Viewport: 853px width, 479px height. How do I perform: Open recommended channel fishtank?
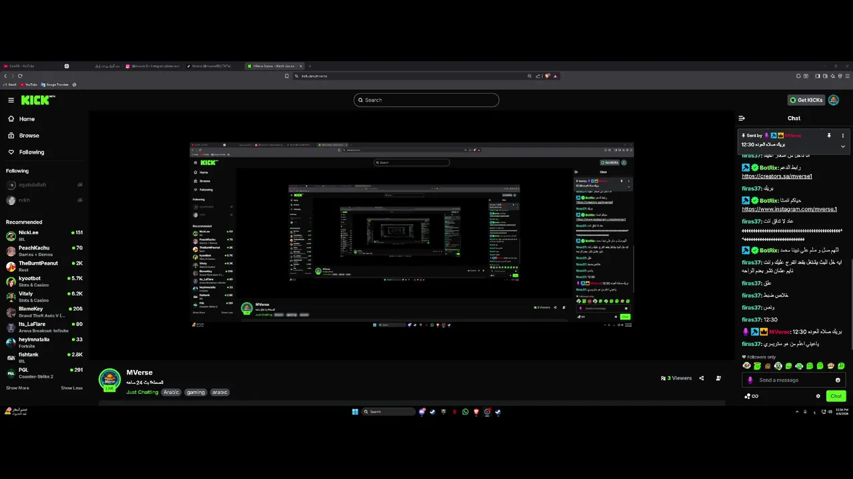click(x=44, y=358)
